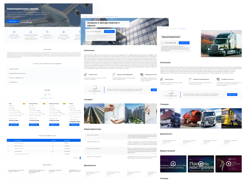Click the price tag icon on the apartments page
The height and width of the screenshot is (181, 245).
(x=114, y=75)
